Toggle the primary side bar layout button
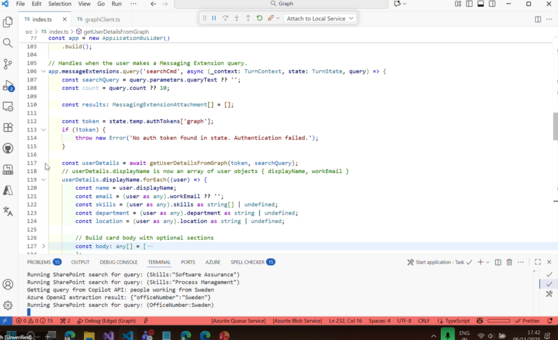 (469, 4)
